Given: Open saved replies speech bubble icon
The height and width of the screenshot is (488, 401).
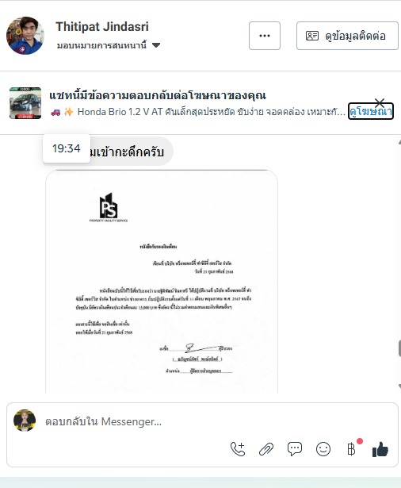Looking at the screenshot, I should (294, 449).
